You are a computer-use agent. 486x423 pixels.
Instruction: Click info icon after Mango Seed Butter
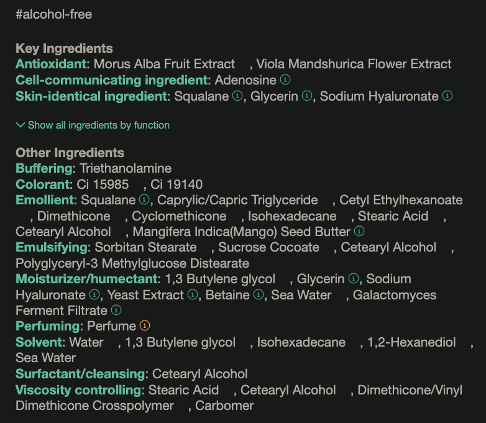click(x=359, y=232)
